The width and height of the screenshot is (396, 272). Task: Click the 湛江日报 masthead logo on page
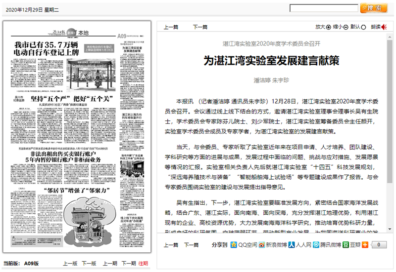click(x=59, y=33)
